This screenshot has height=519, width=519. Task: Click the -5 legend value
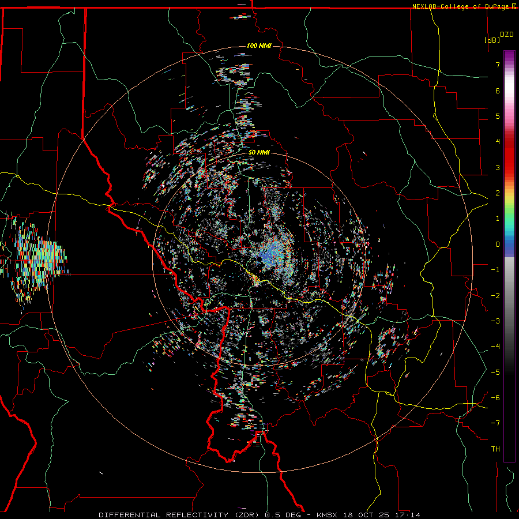pos(495,373)
